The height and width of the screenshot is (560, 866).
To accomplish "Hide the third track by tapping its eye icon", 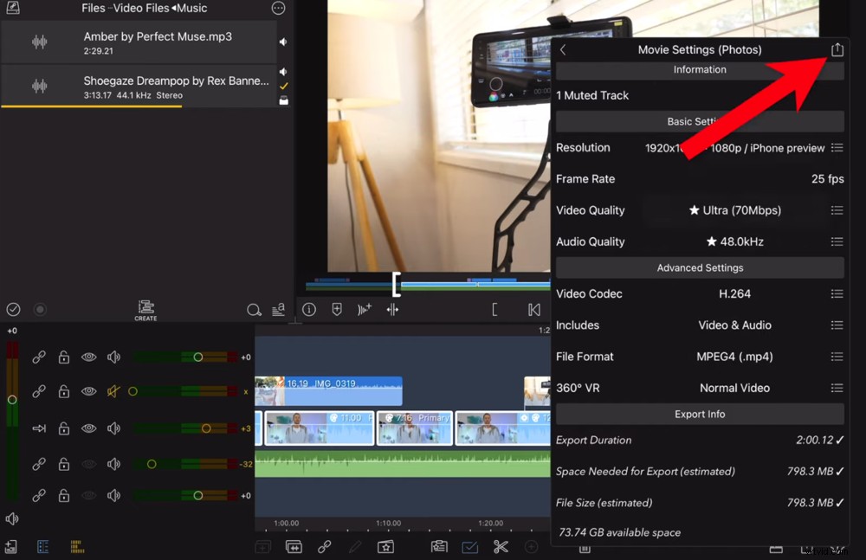I will click(x=89, y=428).
